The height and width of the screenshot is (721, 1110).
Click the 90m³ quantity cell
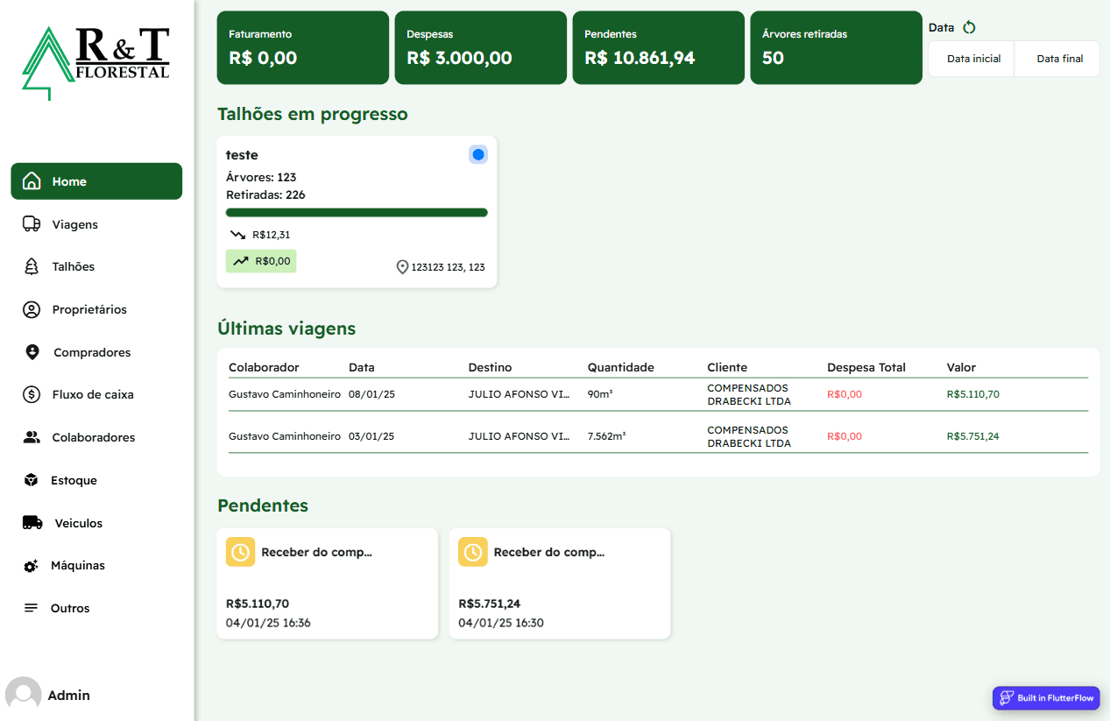point(600,394)
